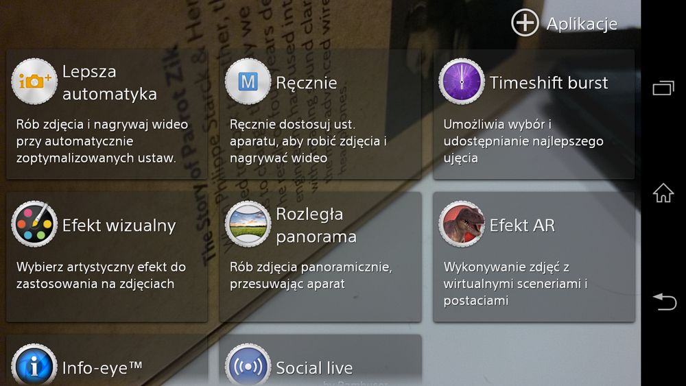Tap the Android home navigation button
This screenshot has height=386, width=686.
coord(663,193)
